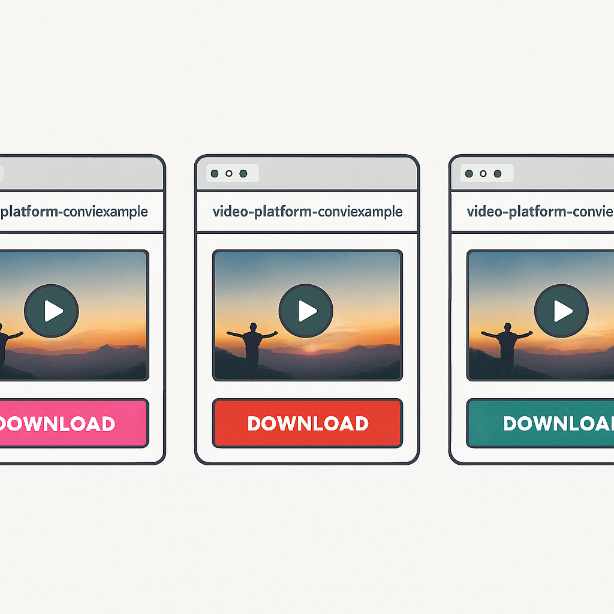Screen dimensions: 614x614
Task: Click the address bar above the red DOWNLOAD button
Action: [x=308, y=212]
